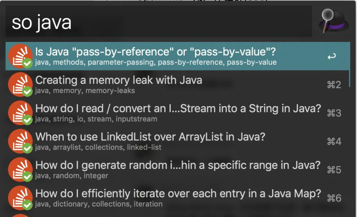Click the Alfred hat and magnifier icon
Image resolution: width=357 pixels, height=217 pixels.
click(334, 21)
